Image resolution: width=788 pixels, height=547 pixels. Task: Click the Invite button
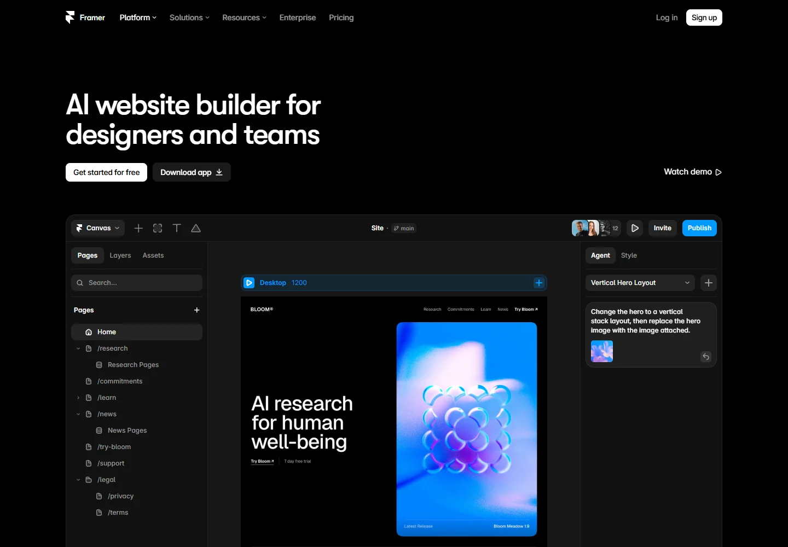point(662,228)
